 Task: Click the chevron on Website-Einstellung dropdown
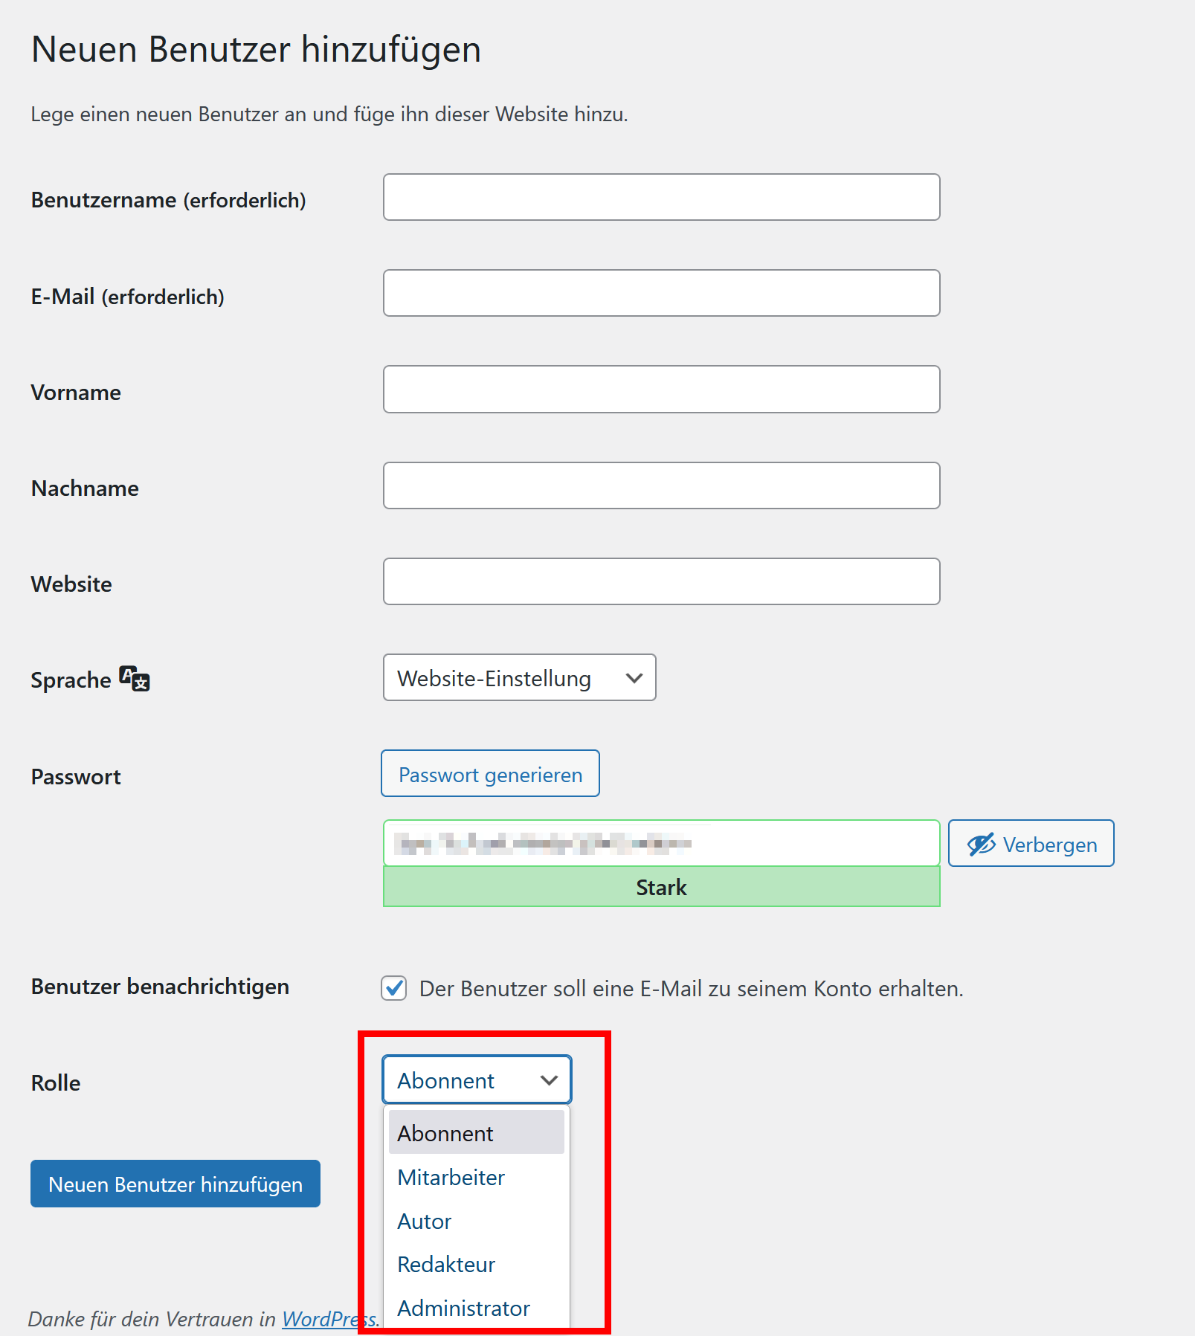click(x=634, y=678)
